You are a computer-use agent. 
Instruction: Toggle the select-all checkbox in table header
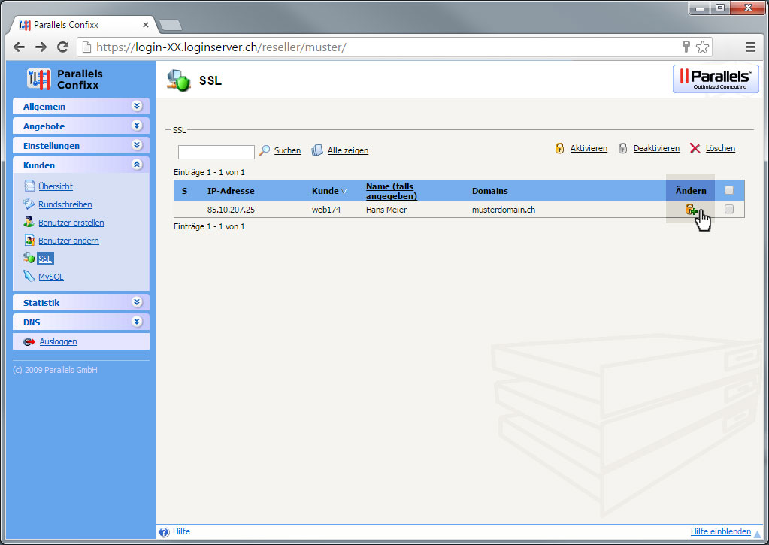coord(729,190)
